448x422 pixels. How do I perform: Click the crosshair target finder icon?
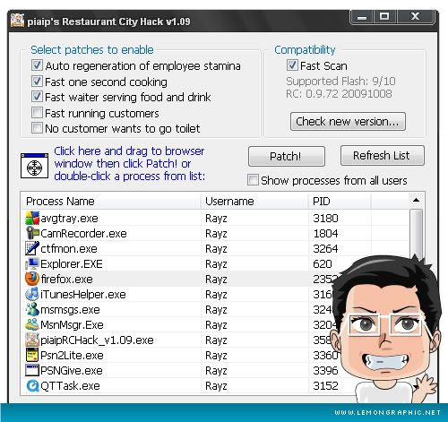(x=34, y=166)
